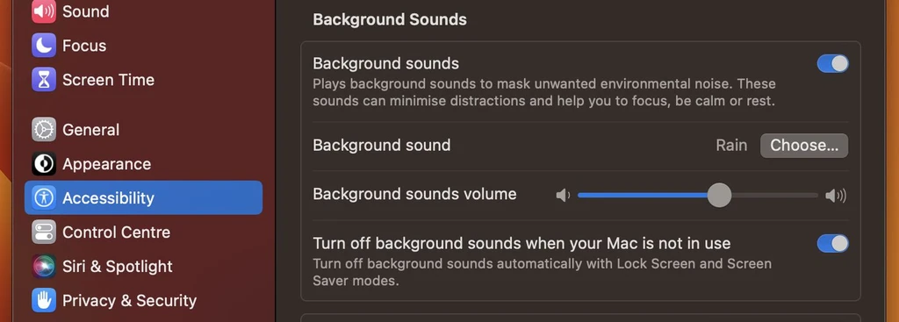This screenshot has width=899, height=322.
Task: Select Privacy & Security label in sidebar
Action: pyautogui.click(x=130, y=300)
